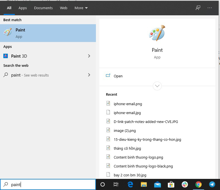This screenshot has height=190, width=220.
Task: Expand the More filter dropdown
Action: [81, 8]
